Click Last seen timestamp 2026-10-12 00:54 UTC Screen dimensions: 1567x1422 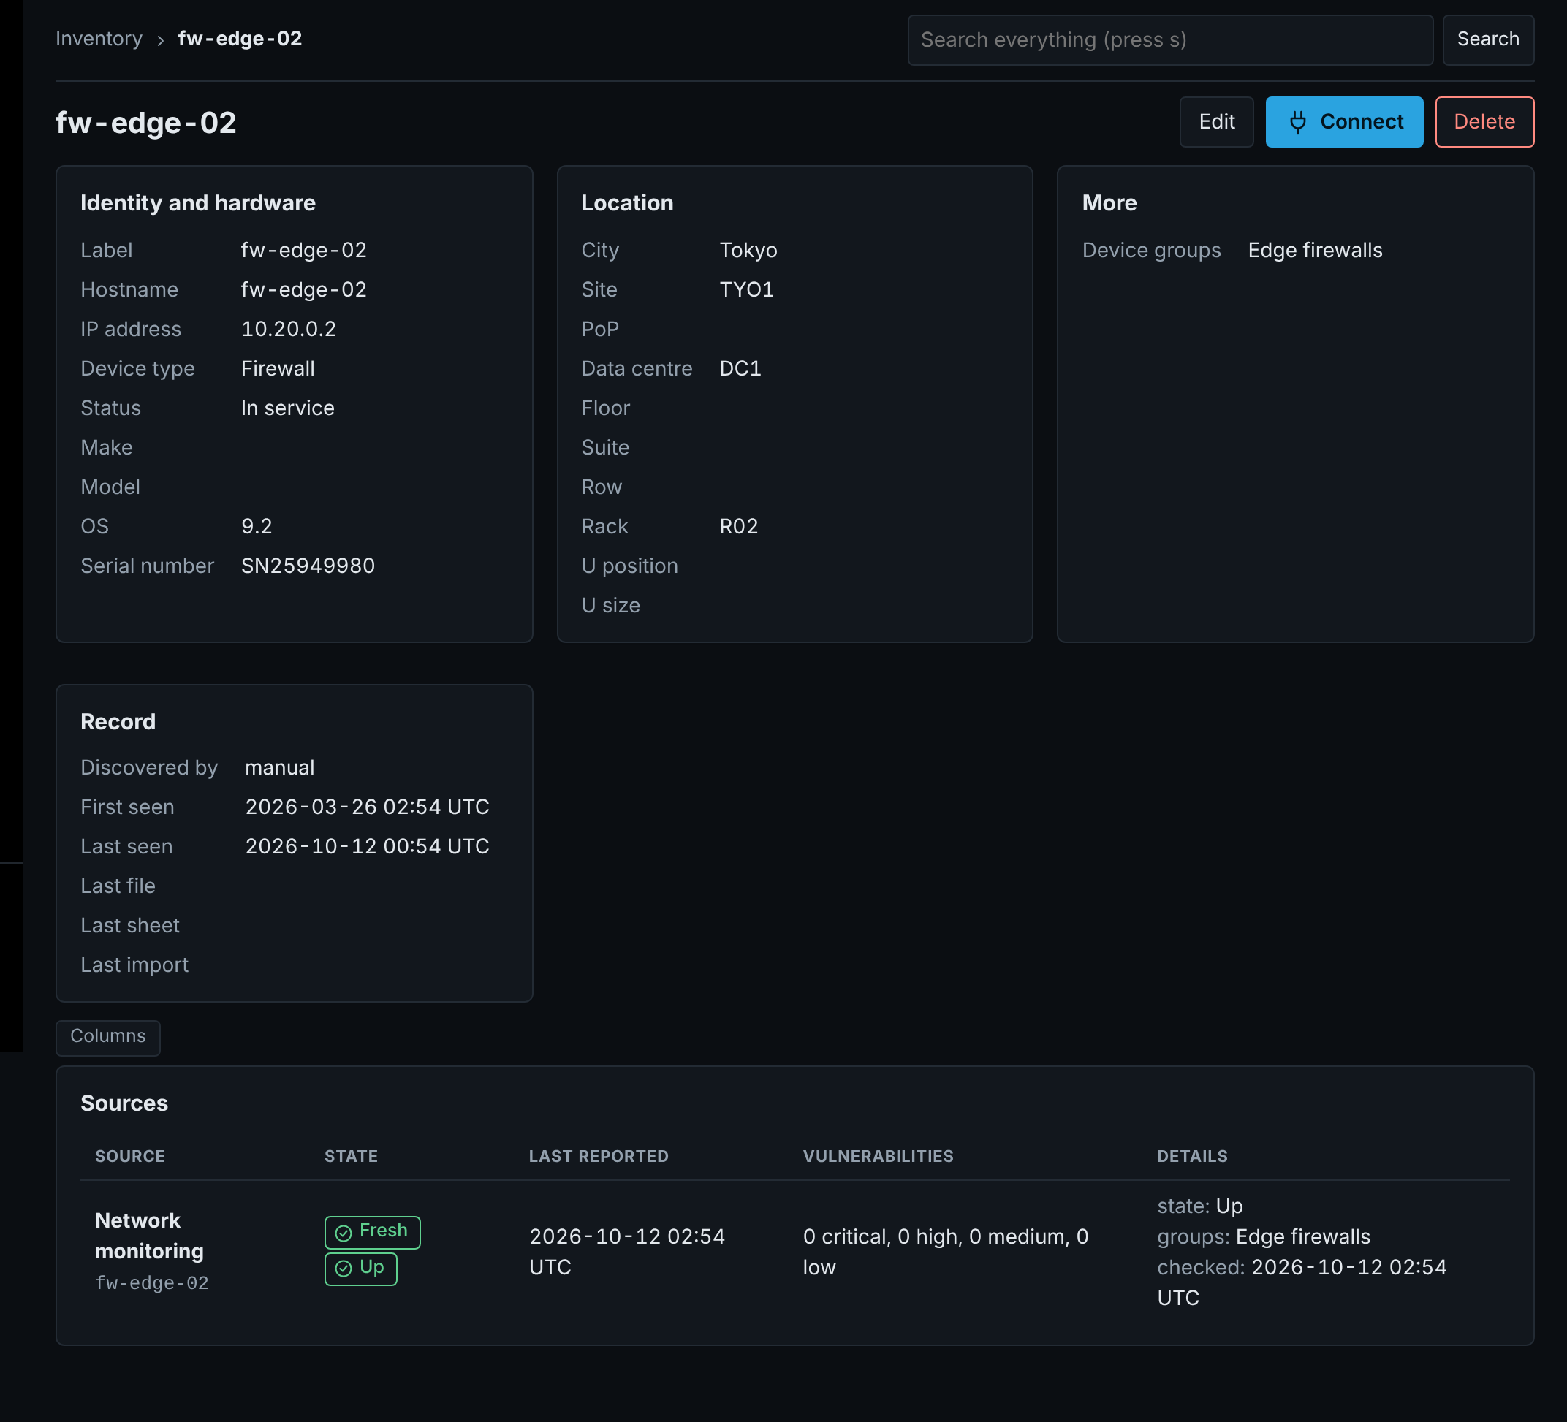point(367,846)
